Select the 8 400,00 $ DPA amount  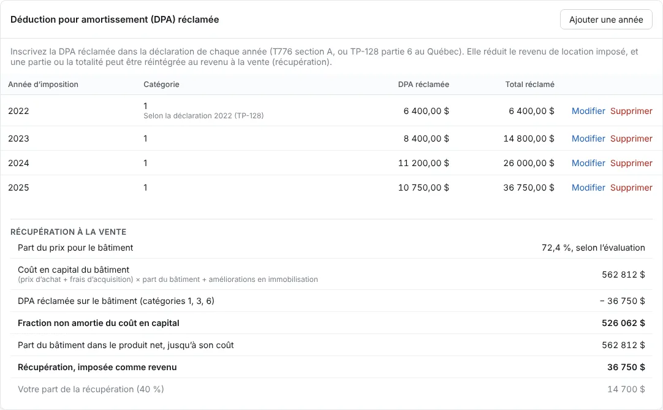tap(426, 139)
